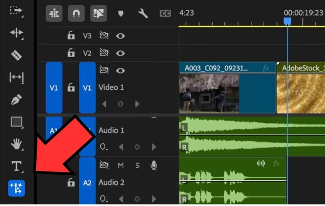This screenshot has height=206, width=325.
Task: Mute Audio 2 with the M button
Action: (121, 165)
